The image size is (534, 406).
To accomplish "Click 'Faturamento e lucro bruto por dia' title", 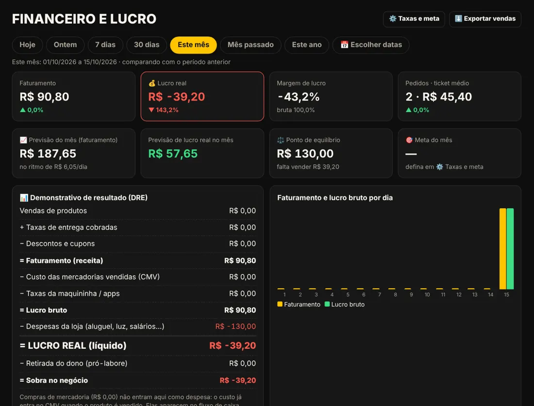I will pyautogui.click(x=335, y=198).
